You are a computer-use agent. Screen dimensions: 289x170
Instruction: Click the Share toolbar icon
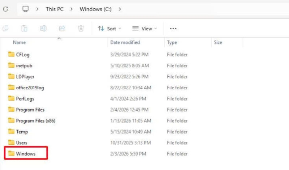(62, 29)
